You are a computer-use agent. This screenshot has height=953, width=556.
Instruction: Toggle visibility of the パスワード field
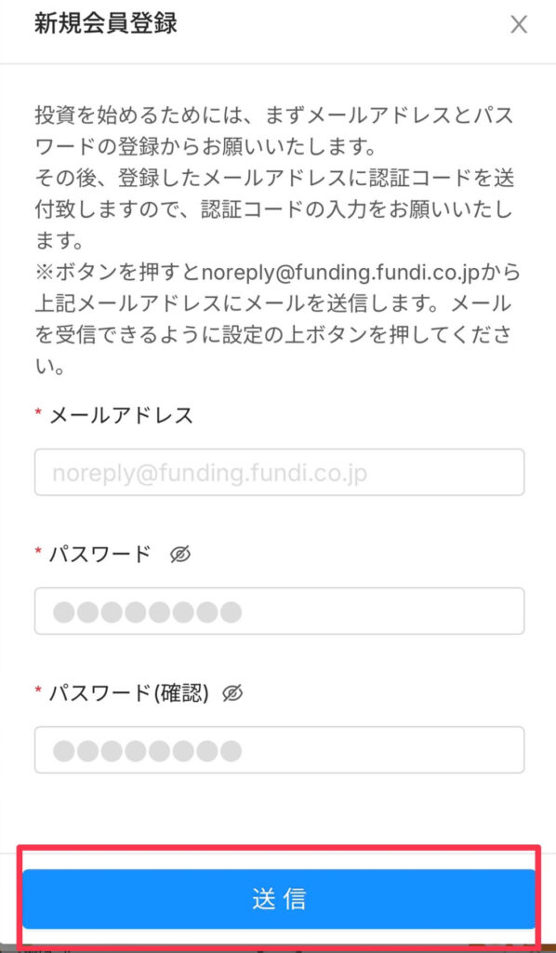point(180,555)
